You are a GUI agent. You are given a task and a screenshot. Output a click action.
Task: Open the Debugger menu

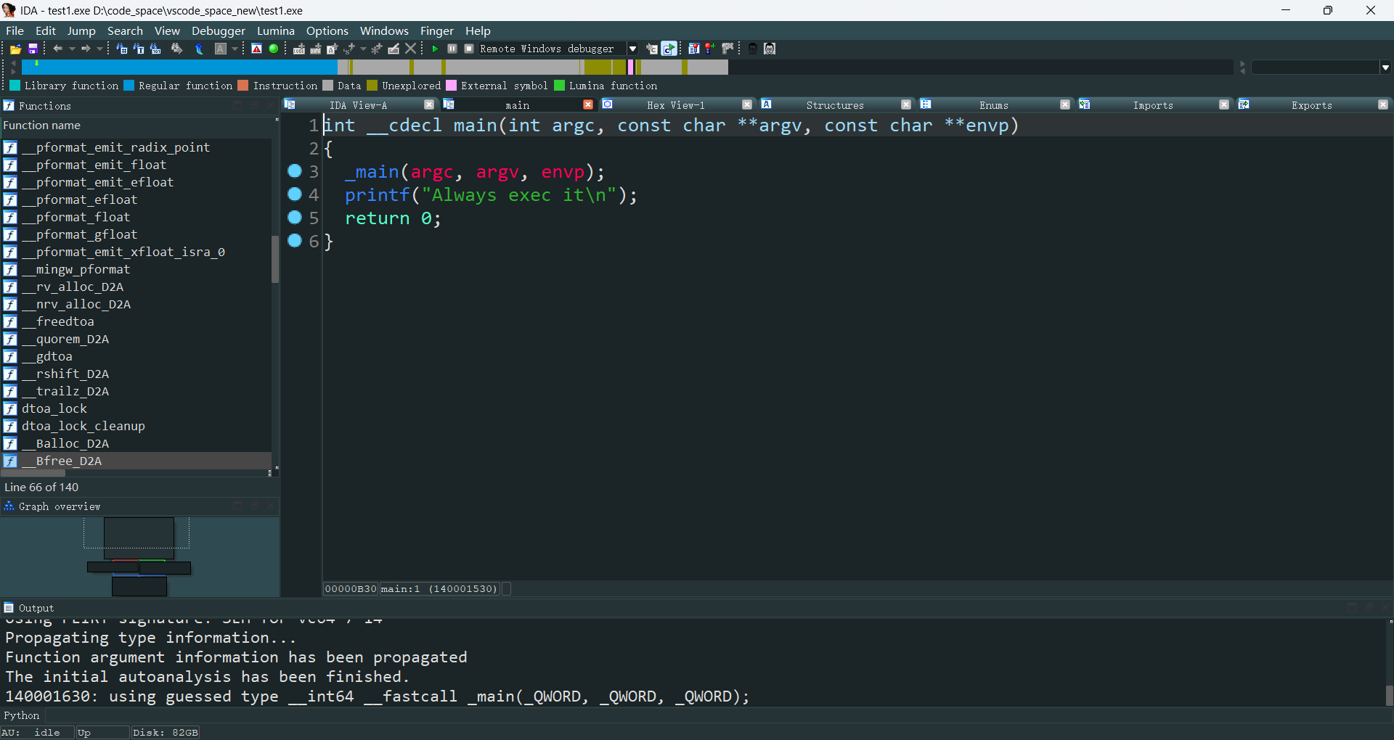click(218, 30)
